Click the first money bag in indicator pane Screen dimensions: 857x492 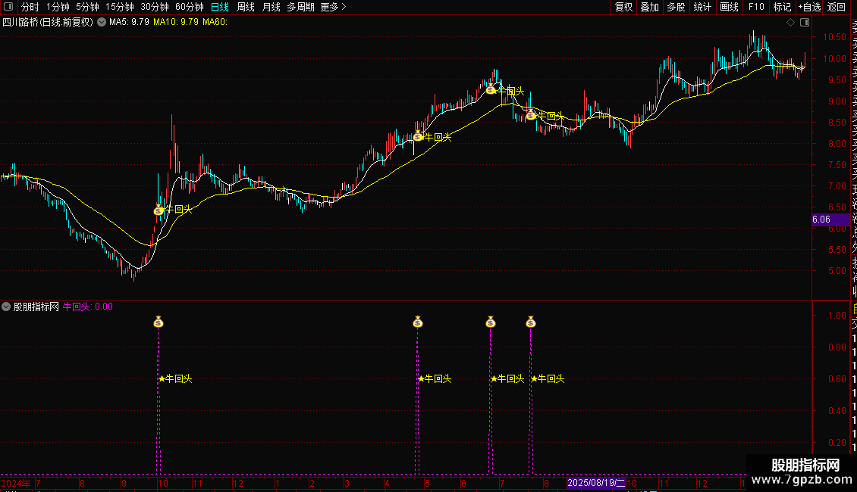click(x=159, y=322)
